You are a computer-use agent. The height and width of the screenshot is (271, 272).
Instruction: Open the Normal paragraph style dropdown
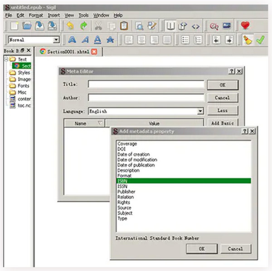pos(56,40)
